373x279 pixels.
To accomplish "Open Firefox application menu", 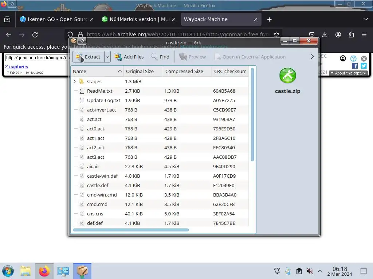I will point(364,35).
